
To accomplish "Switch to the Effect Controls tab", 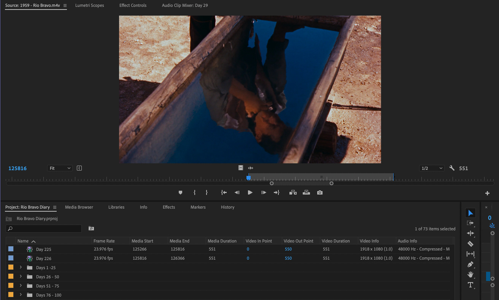I will [x=133, y=5].
